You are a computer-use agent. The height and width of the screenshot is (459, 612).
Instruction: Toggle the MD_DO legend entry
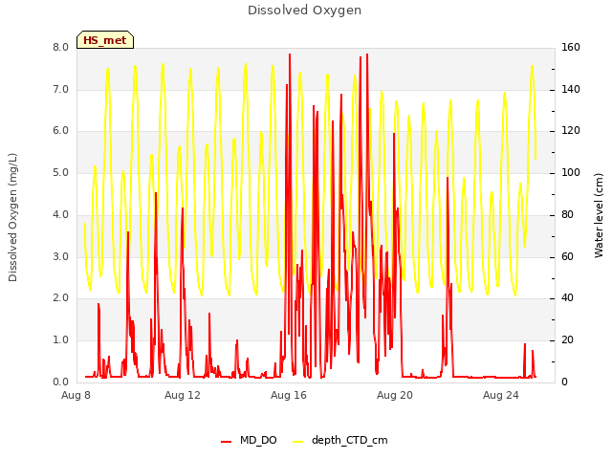tap(249, 440)
